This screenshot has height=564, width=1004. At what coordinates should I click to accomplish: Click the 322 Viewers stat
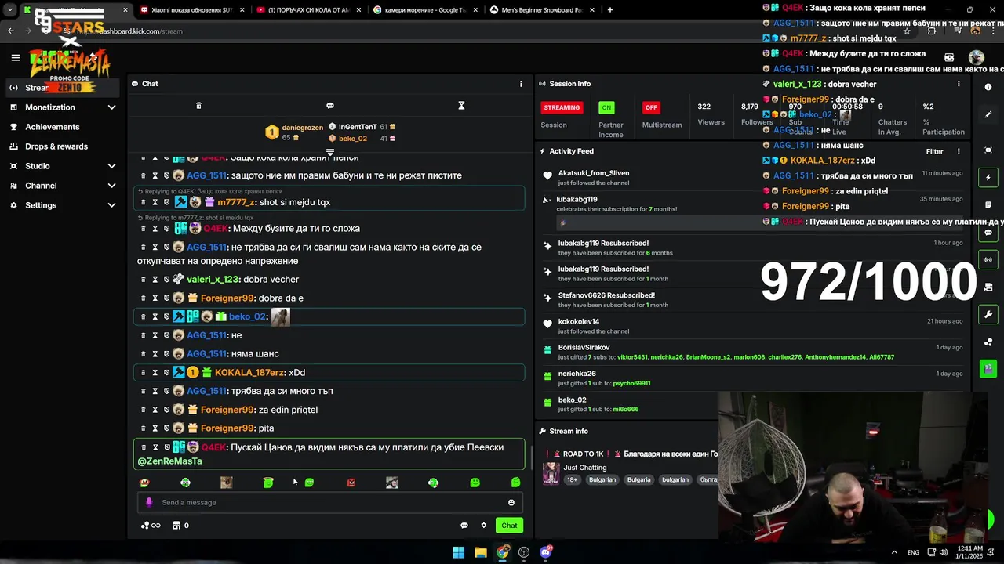pos(711,114)
